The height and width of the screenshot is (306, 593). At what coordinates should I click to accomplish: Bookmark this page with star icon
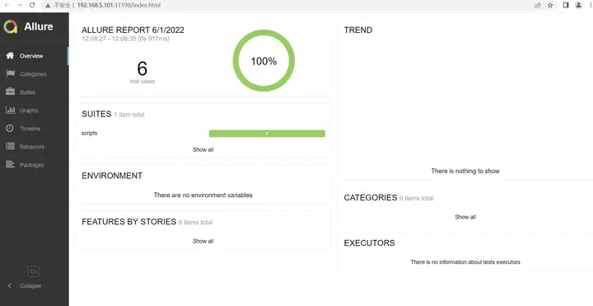pyautogui.click(x=550, y=5)
